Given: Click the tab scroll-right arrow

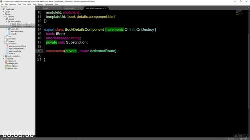Looking at the screenshot, I should [x=39, y=8].
